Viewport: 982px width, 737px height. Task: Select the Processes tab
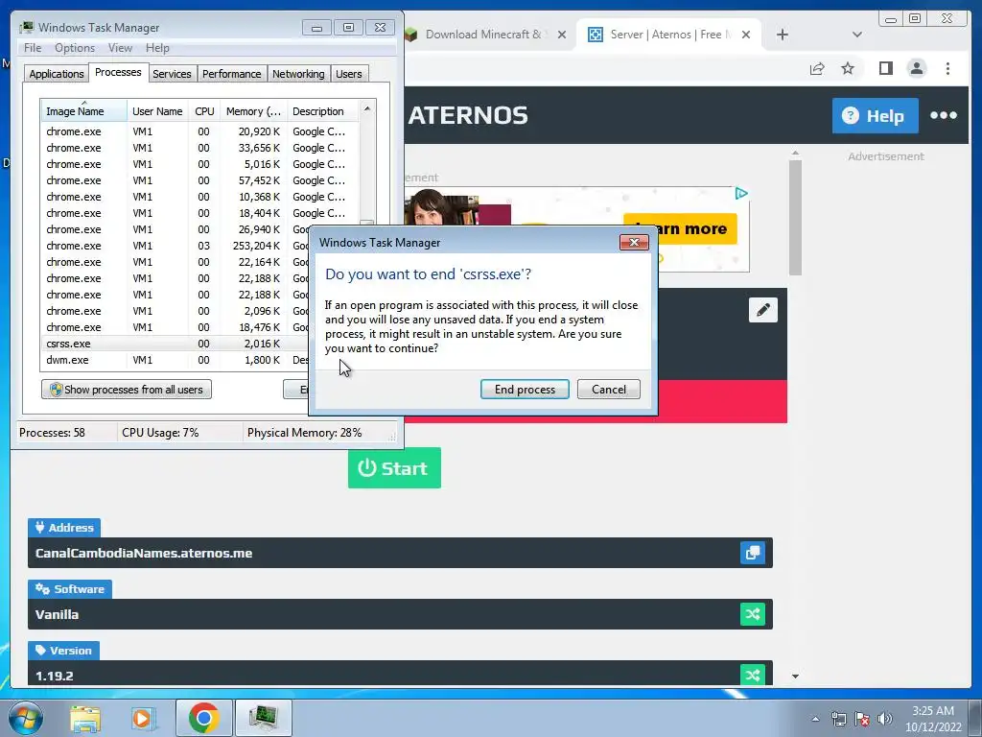(118, 72)
